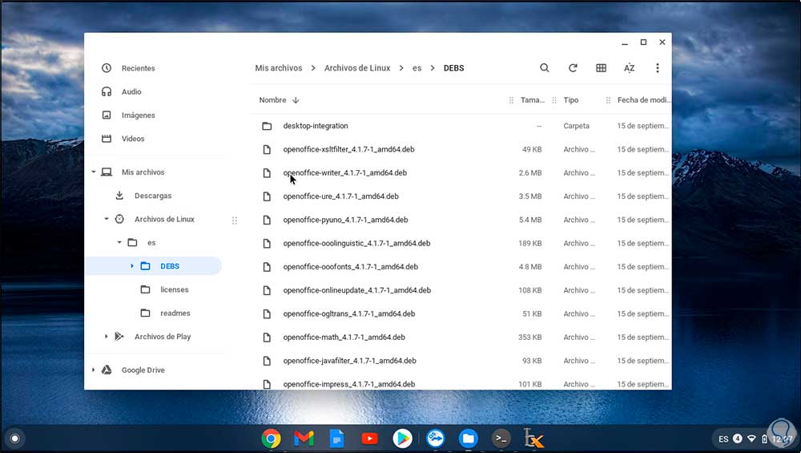The height and width of the screenshot is (453, 801).
Task: Open the launcher circle button
Action: [x=14, y=439]
